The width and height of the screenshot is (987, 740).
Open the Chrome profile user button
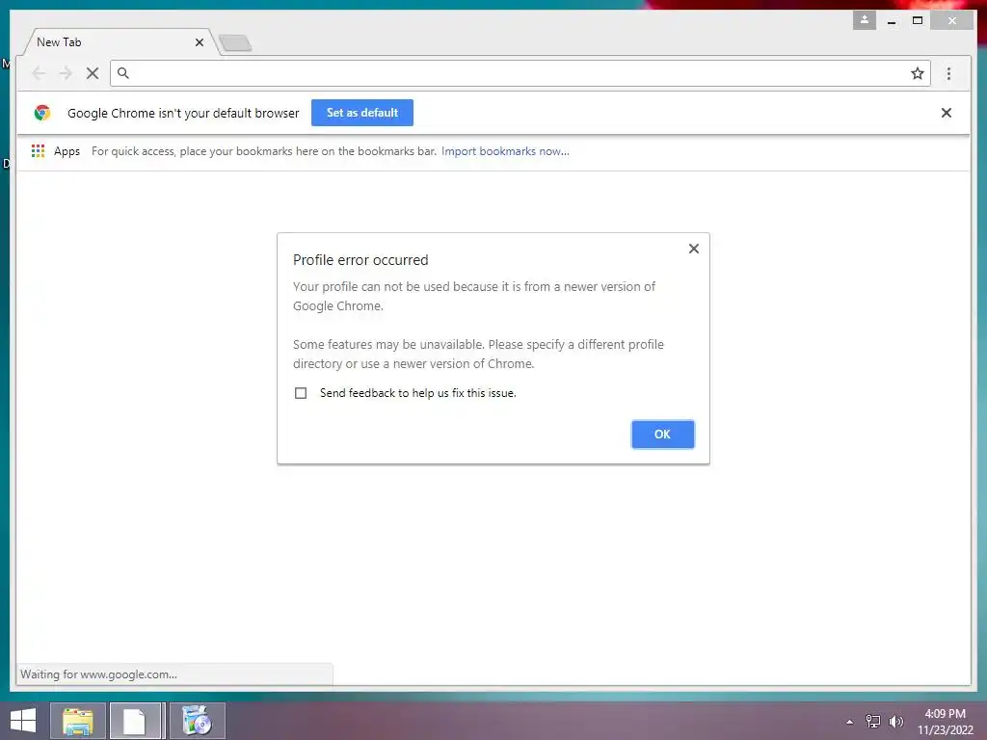(865, 20)
